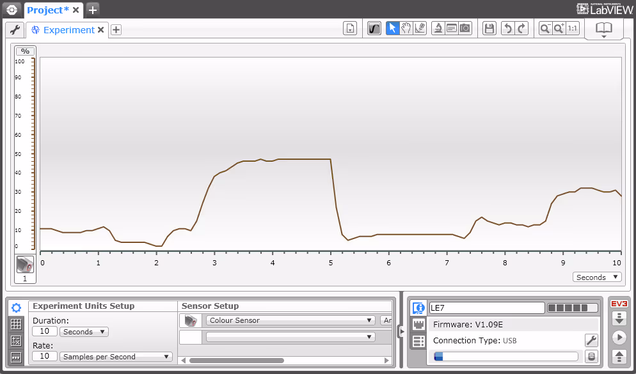Collapse the hardware page with side arrow
Screen dimensions: 636x374
point(402,332)
